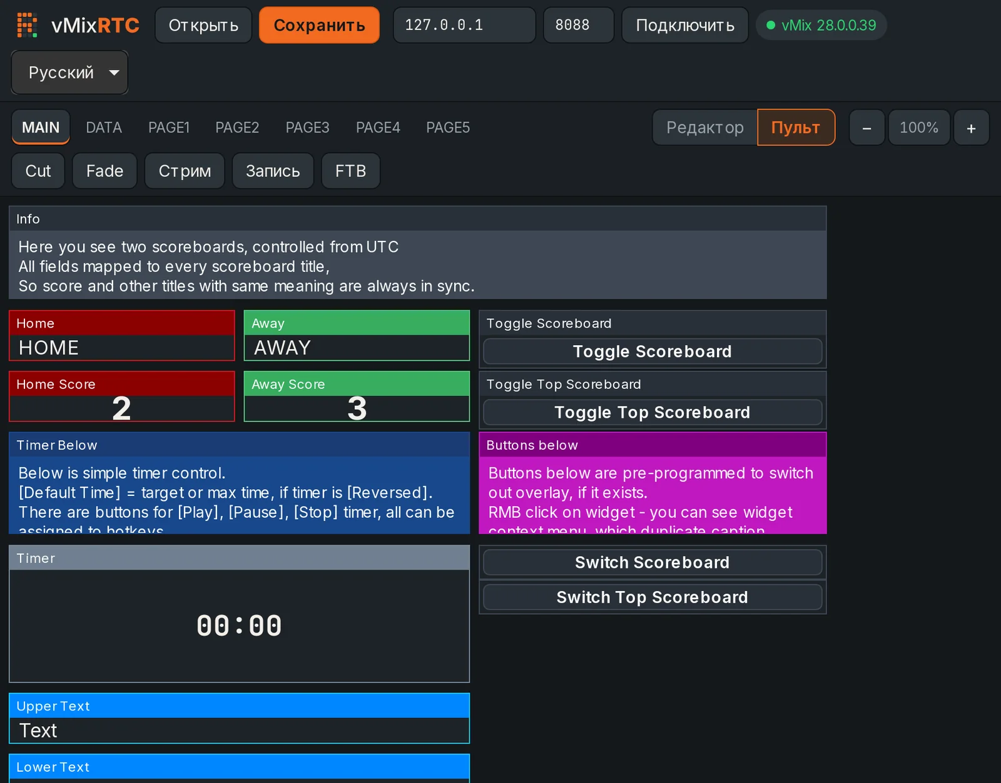1001x783 pixels.
Task: Switch to the MAIN tab
Action: point(41,128)
